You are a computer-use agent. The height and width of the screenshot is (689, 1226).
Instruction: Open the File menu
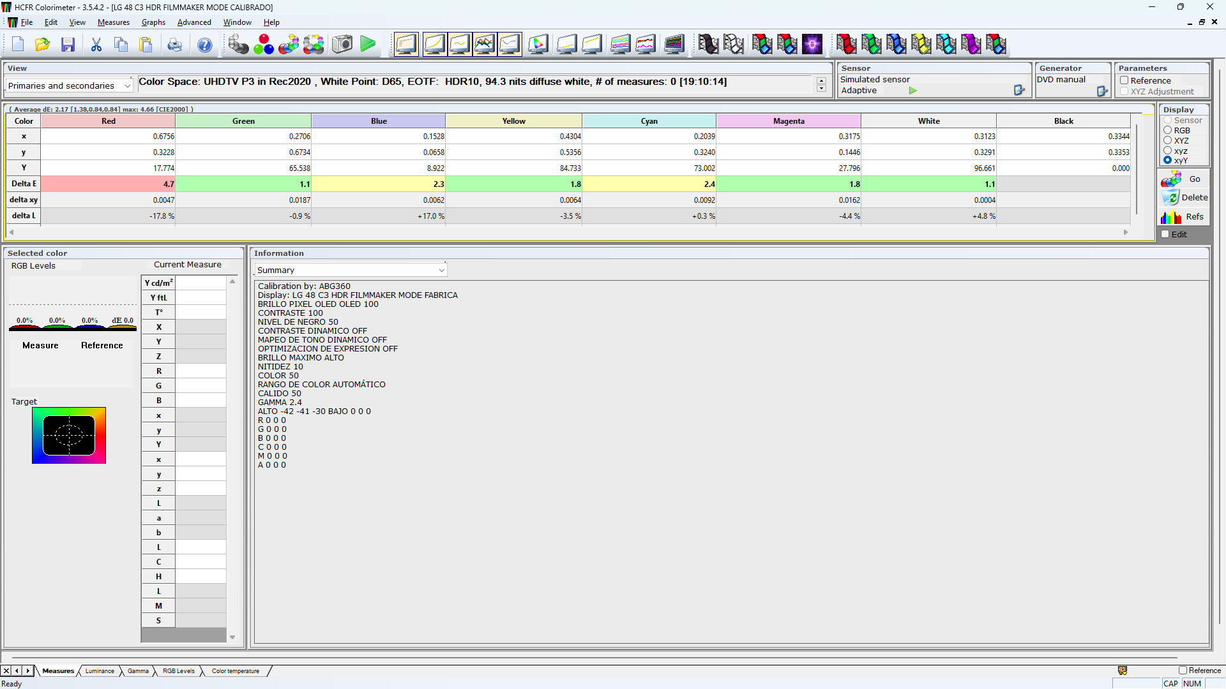pyautogui.click(x=26, y=22)
